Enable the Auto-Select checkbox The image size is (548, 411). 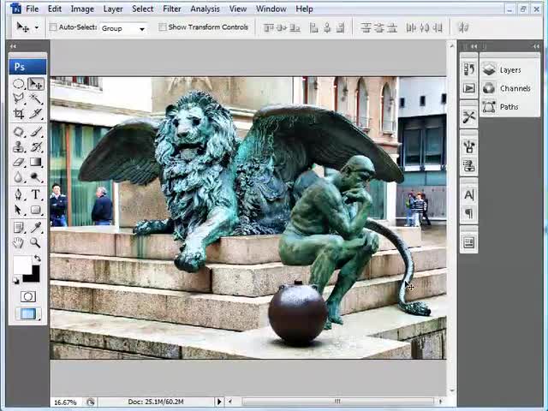tap(53, 27)
